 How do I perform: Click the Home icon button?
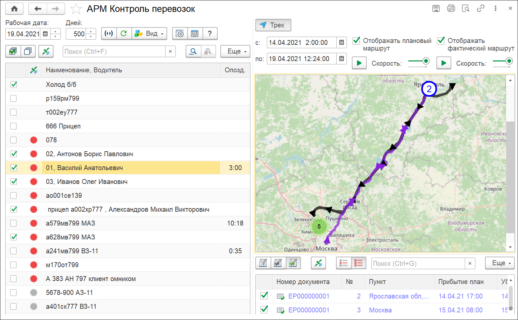(14, 9)
